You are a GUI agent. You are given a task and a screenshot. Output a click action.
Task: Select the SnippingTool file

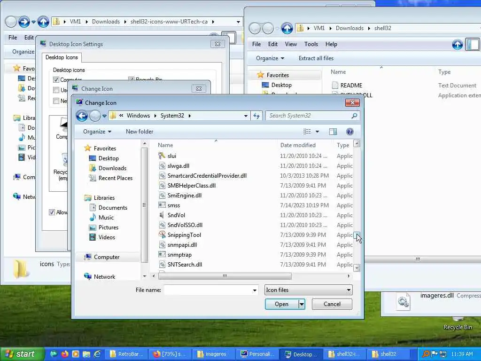point(184,235)
